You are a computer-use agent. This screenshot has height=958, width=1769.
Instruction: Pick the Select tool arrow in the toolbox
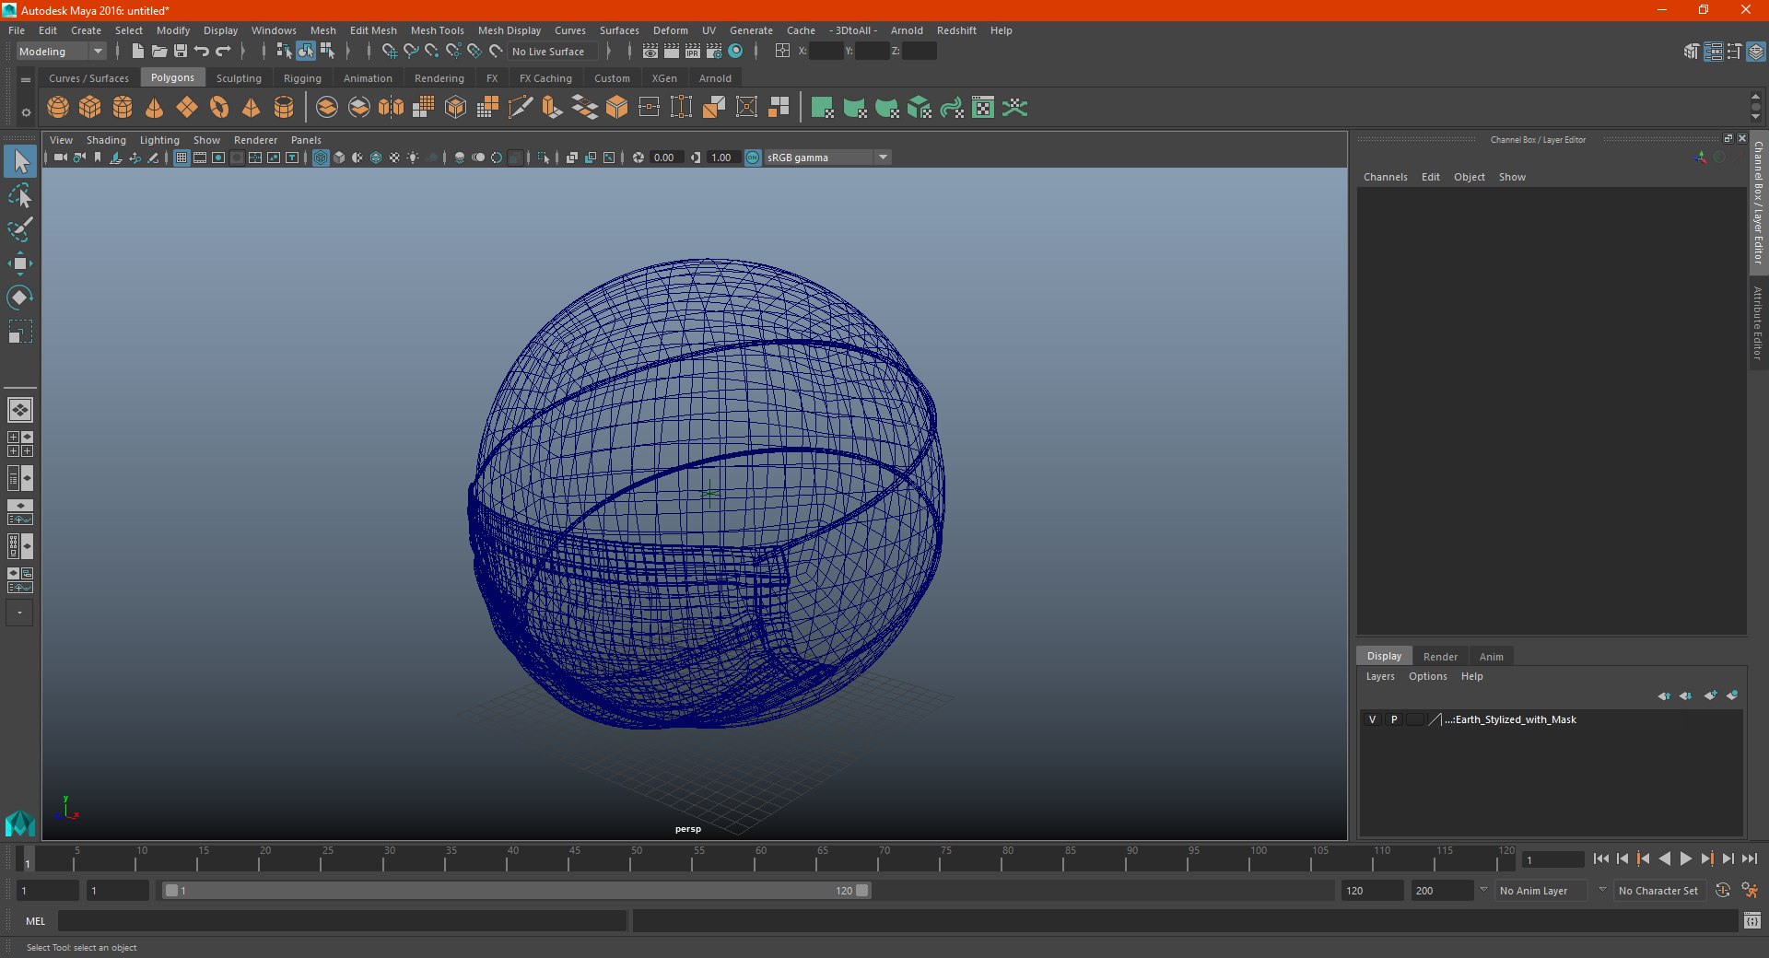click(x=19, y=161)
